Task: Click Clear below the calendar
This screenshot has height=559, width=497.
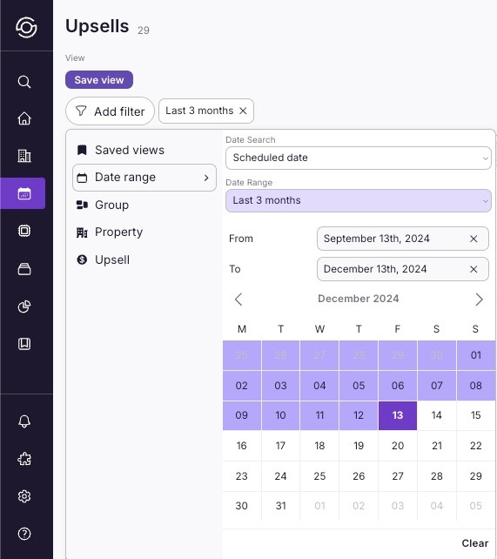Action: [x=475, y=543]
